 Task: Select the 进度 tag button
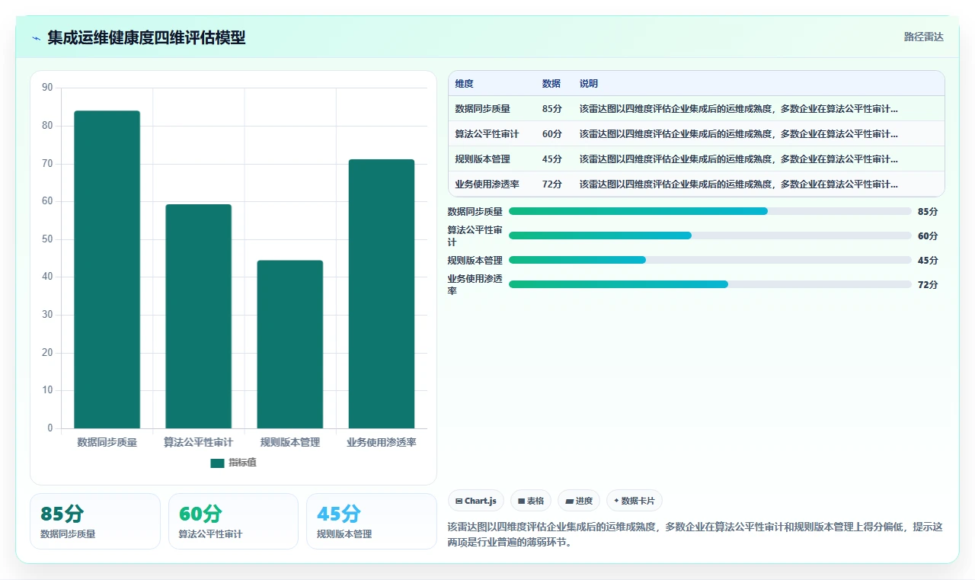click(579, 501)
